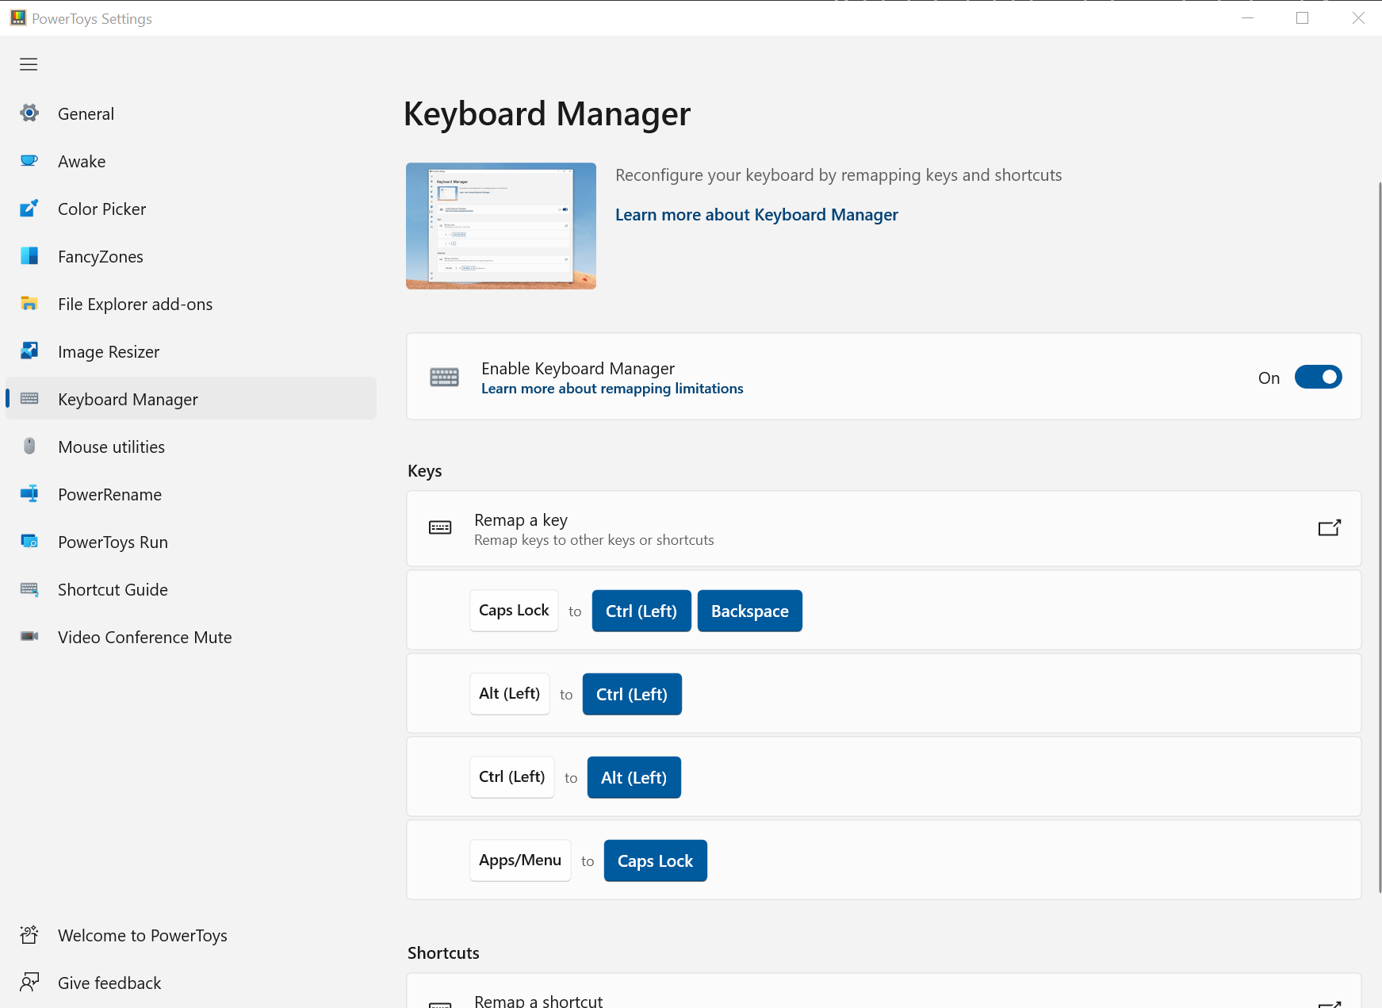The height and width of the screenshot is (1008, 1382).
Task: Click 'Remap keys to other keys or shortcuts'
Action: coord(594,540)
